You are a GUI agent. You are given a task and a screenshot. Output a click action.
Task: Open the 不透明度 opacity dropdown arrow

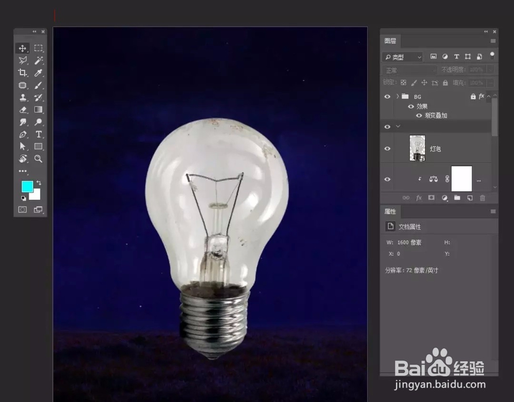click(491, 70)
